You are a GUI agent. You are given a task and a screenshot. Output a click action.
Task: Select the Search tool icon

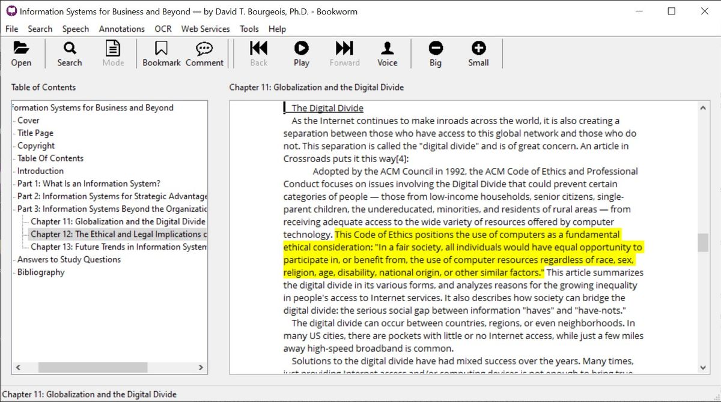pyautogui.click(x=69, y=53)
